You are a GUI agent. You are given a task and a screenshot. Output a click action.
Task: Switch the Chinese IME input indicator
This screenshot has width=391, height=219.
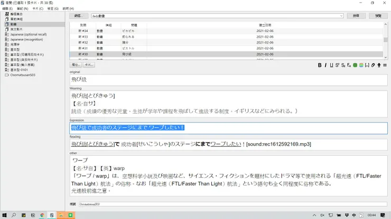(x=354, y=215)
